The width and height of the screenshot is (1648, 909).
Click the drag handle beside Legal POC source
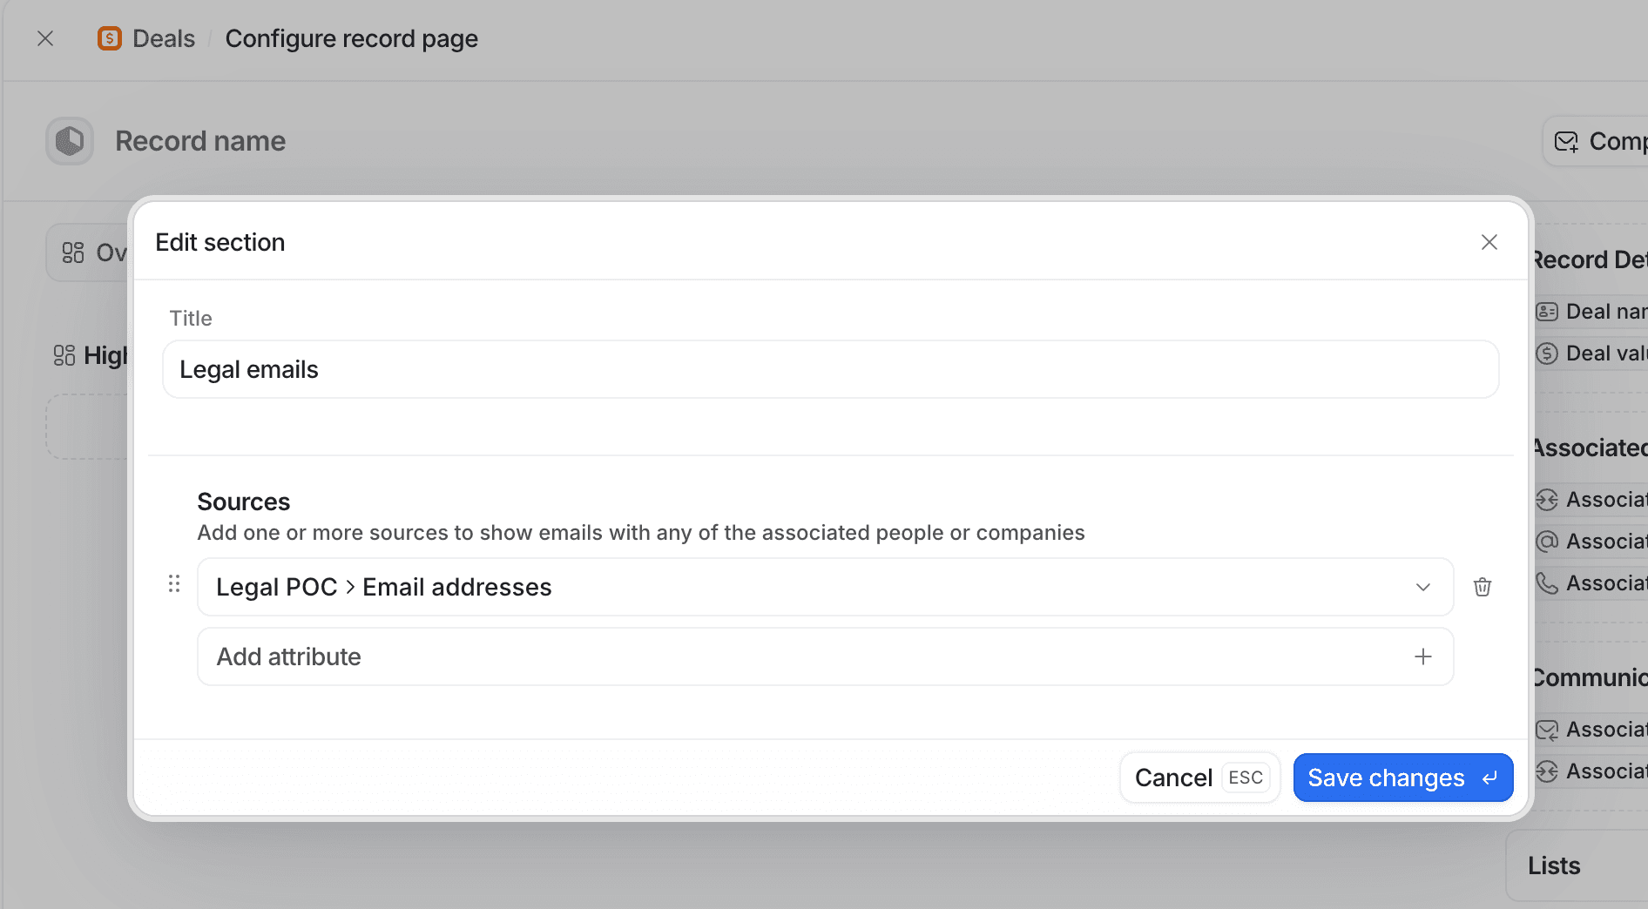point(174,584)
